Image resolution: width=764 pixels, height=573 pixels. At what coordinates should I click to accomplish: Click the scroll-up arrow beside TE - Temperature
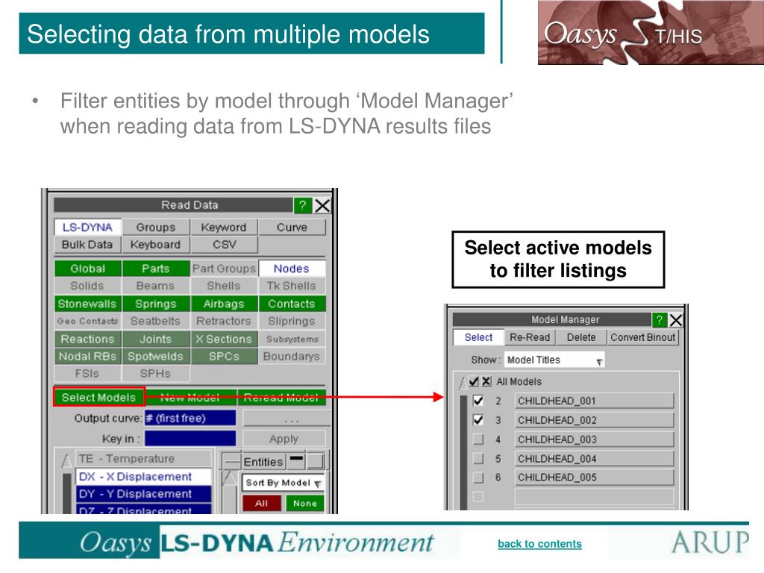tap(66, 460)
